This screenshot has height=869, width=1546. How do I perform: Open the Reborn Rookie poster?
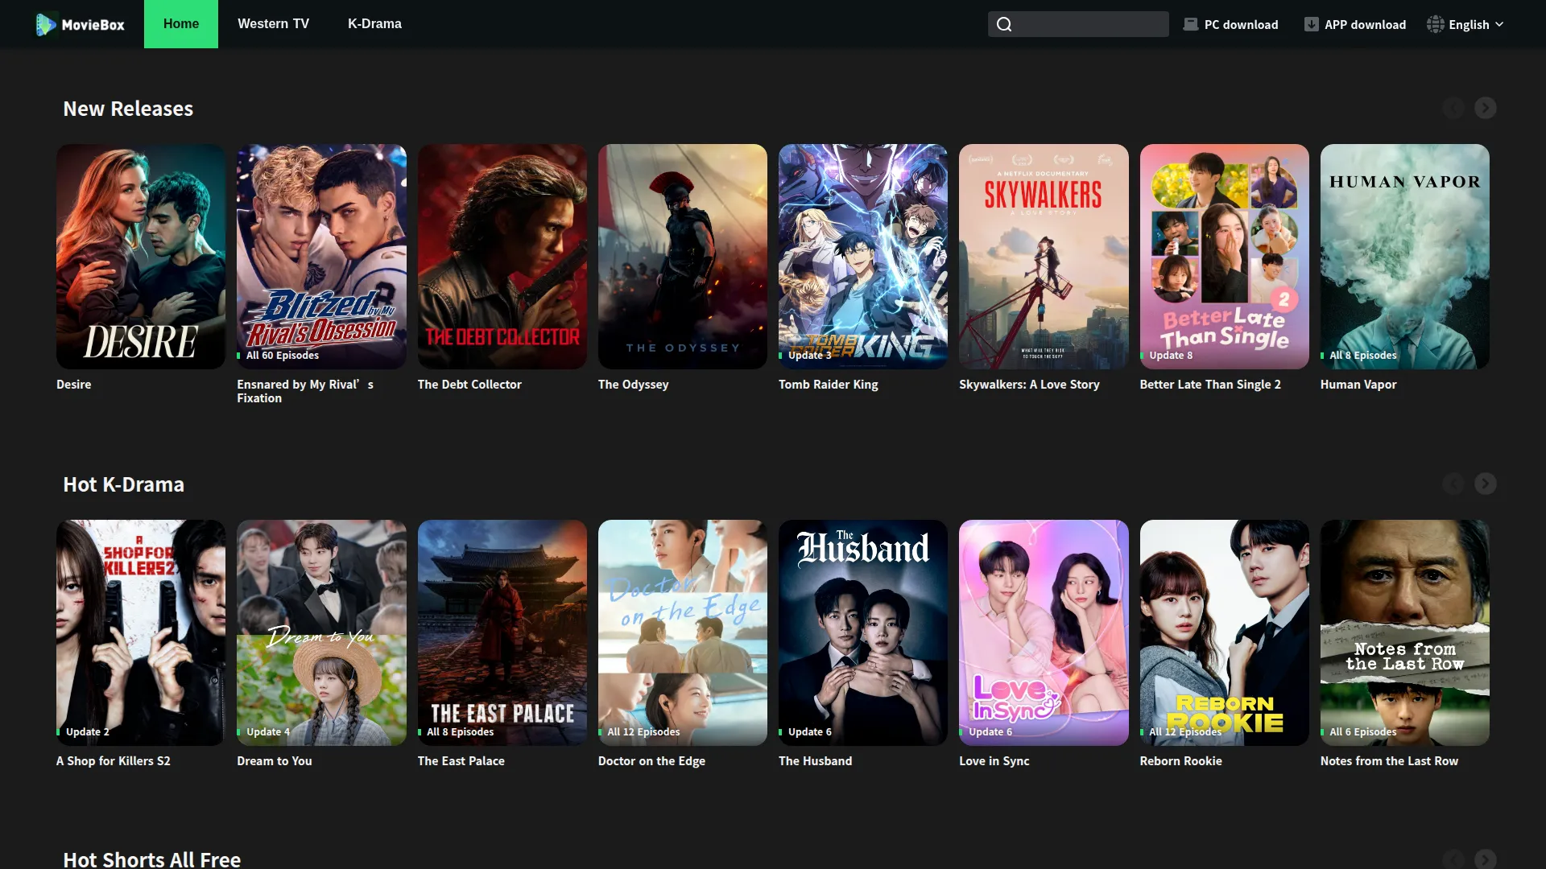coord(1224,632)
